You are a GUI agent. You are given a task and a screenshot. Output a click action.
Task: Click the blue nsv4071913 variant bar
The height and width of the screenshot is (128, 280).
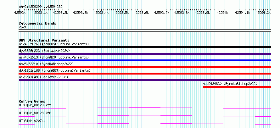coord(145,60)
